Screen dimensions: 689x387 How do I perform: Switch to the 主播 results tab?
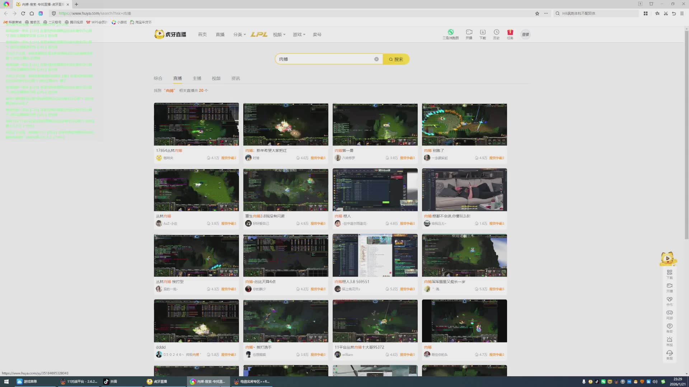coord(197,78)
